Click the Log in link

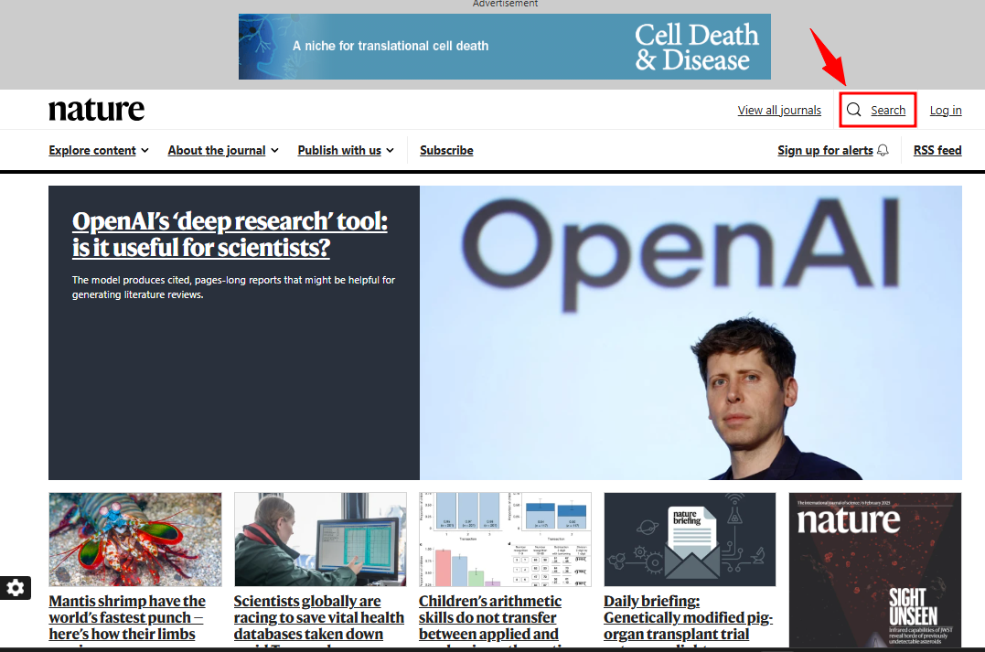tap(945, 110)
